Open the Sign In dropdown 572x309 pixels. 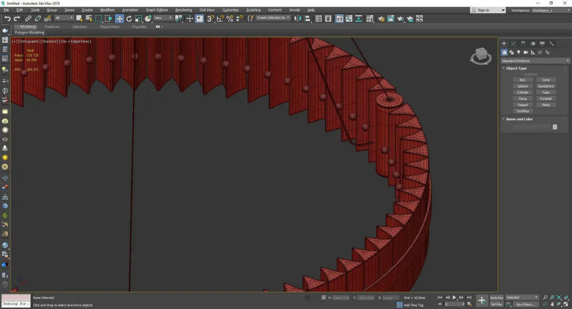point(487,10)
